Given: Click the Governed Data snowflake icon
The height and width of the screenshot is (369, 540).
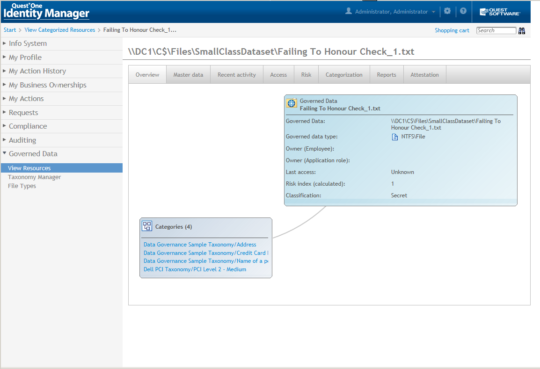Looking at the screenshot, I should [x=292, y=103].
